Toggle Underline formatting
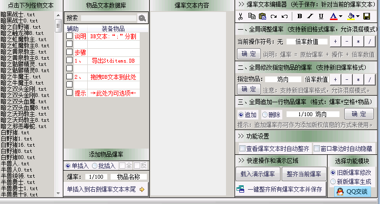This screenshot has height=204, width=380. [321, 17]
